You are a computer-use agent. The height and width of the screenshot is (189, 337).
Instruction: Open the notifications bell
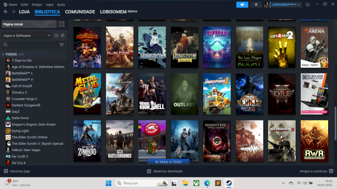tap(256, 5)
